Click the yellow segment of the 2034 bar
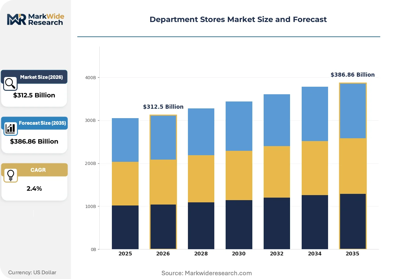 point(315,168)
